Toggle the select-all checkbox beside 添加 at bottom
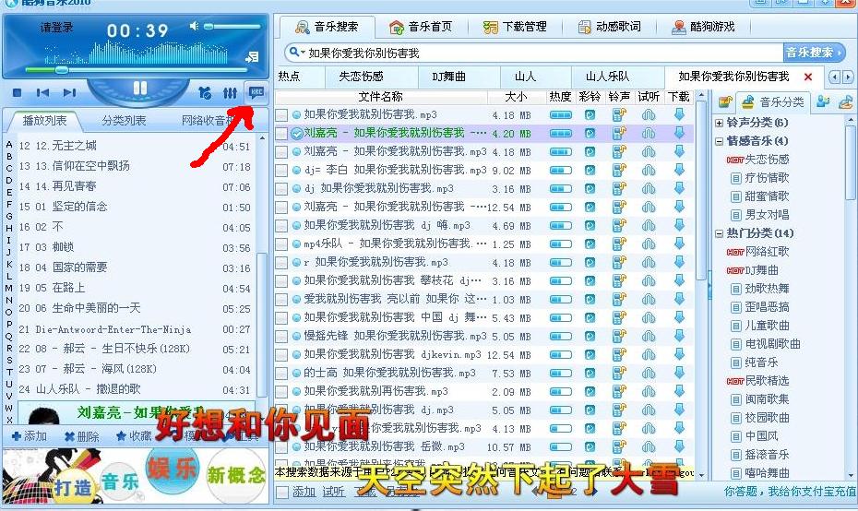 (282, 492)
